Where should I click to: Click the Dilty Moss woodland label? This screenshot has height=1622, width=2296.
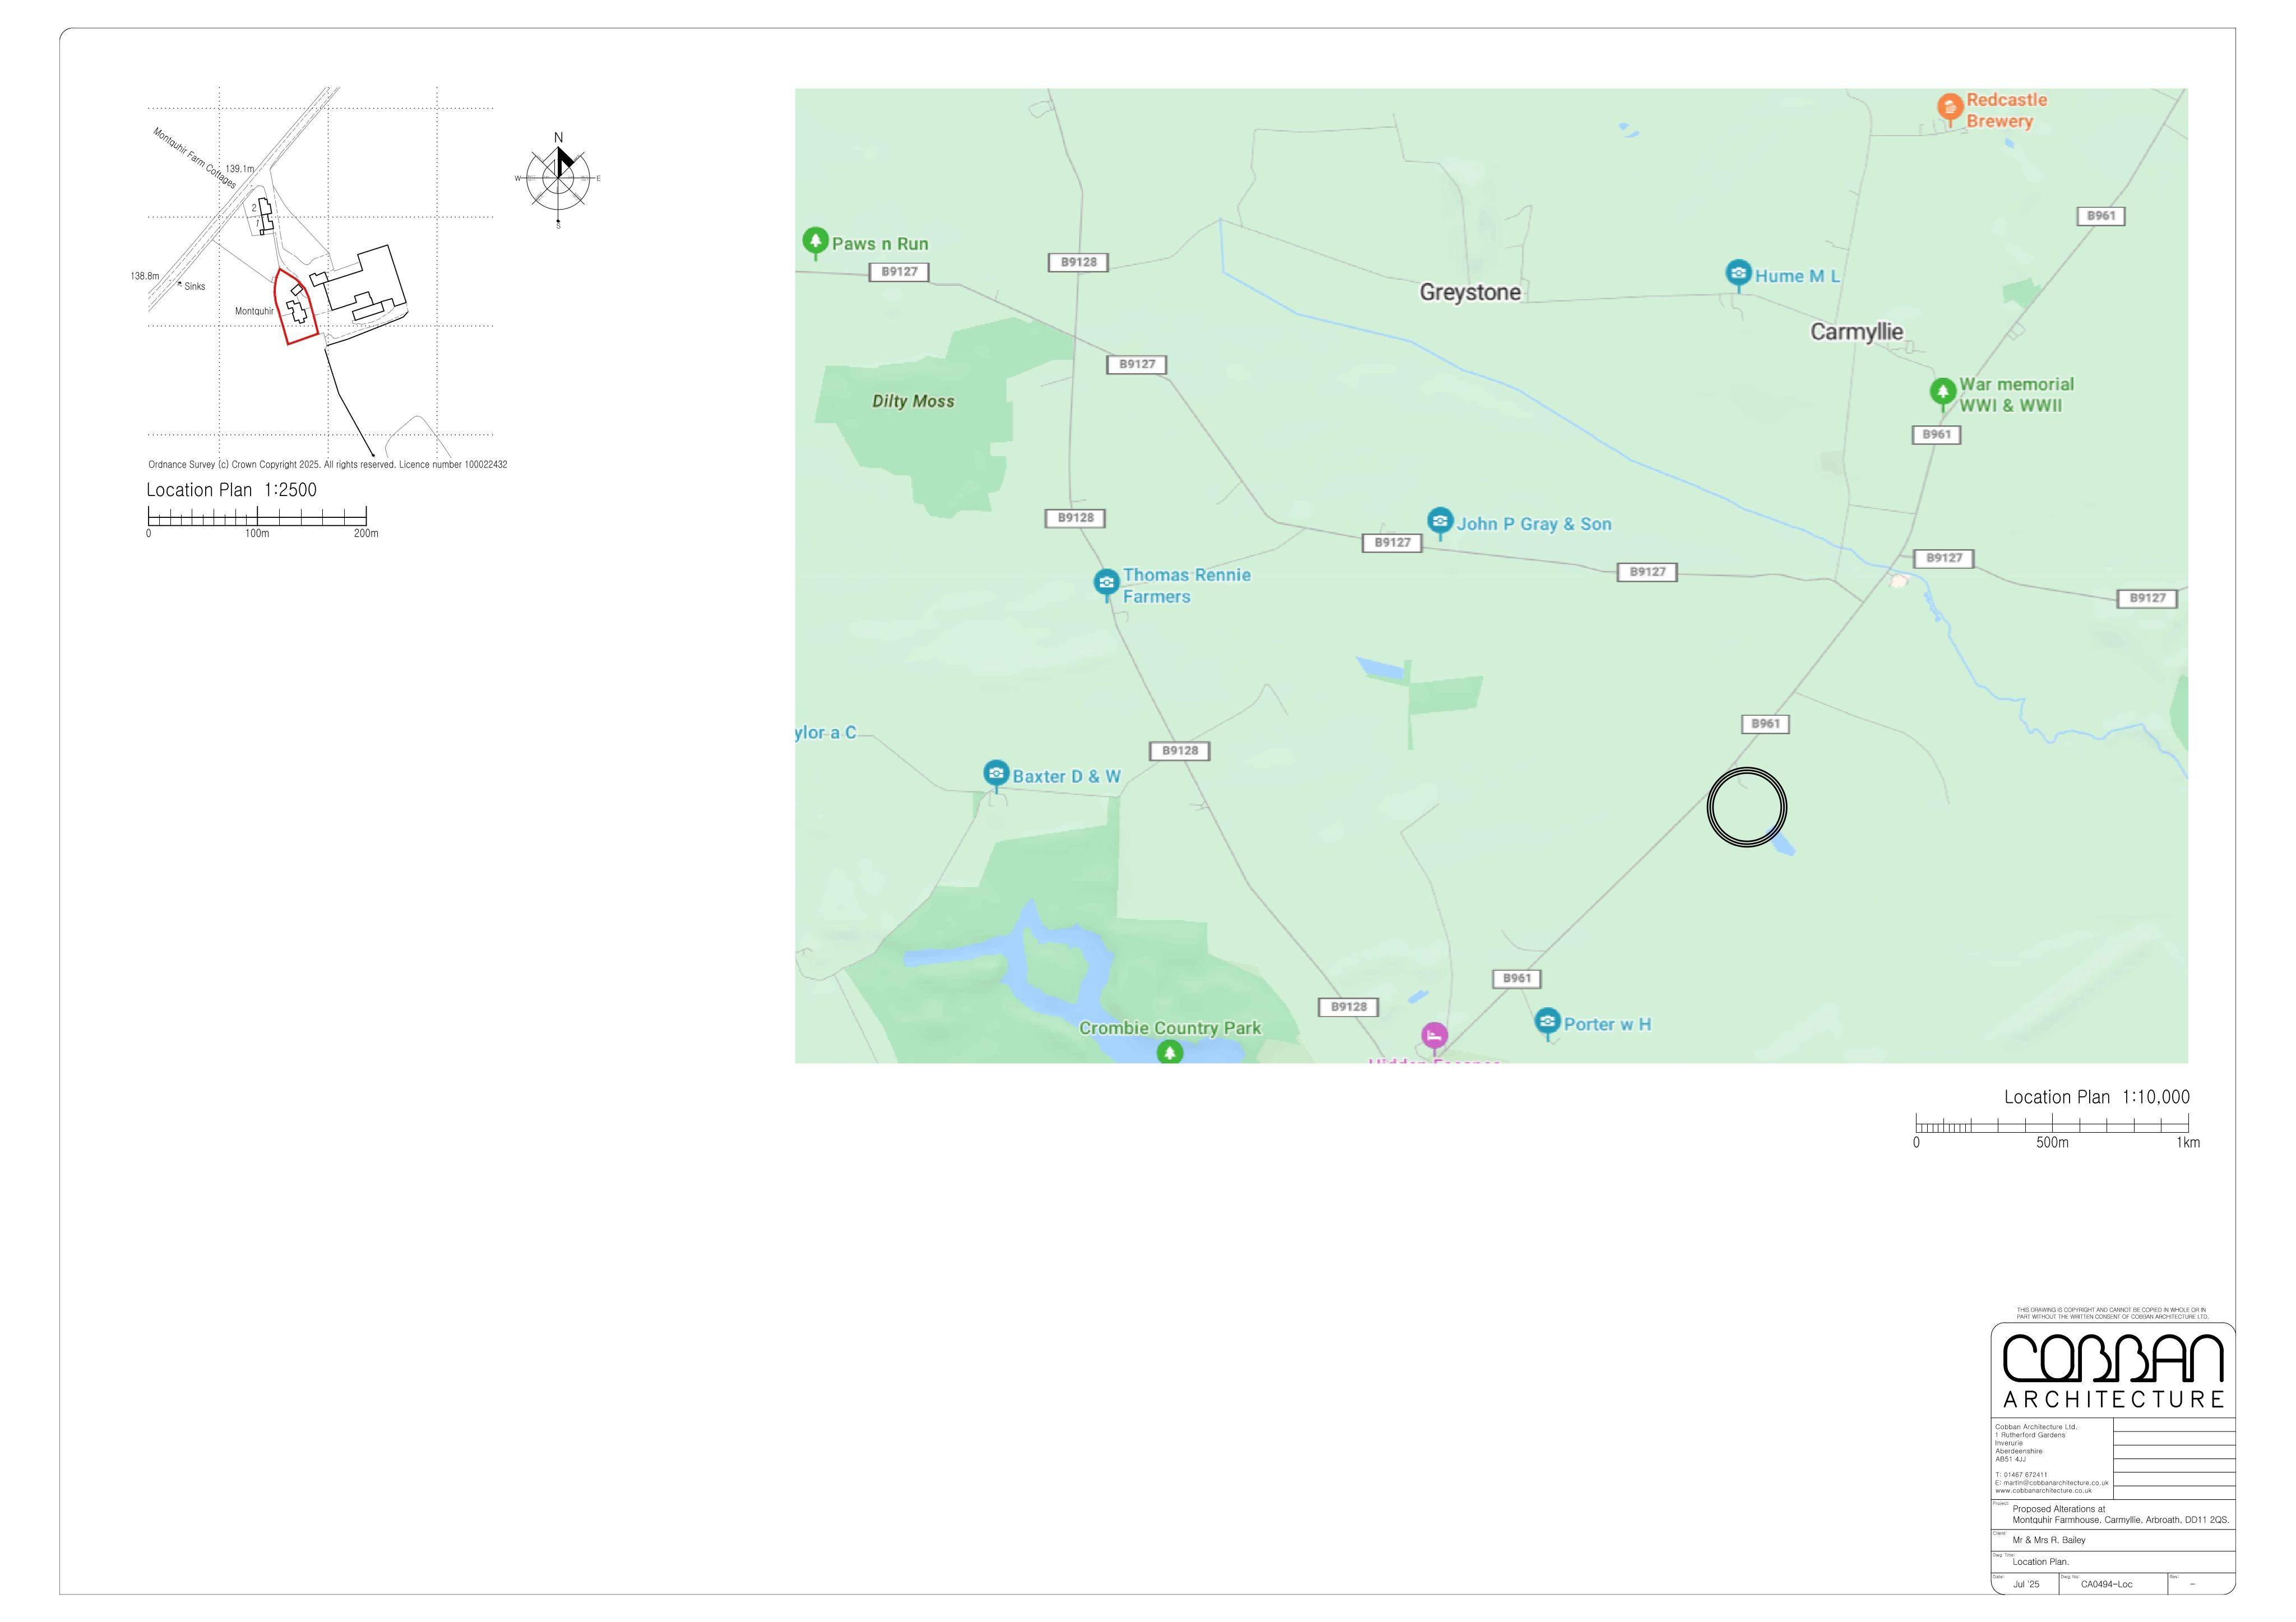913,401
